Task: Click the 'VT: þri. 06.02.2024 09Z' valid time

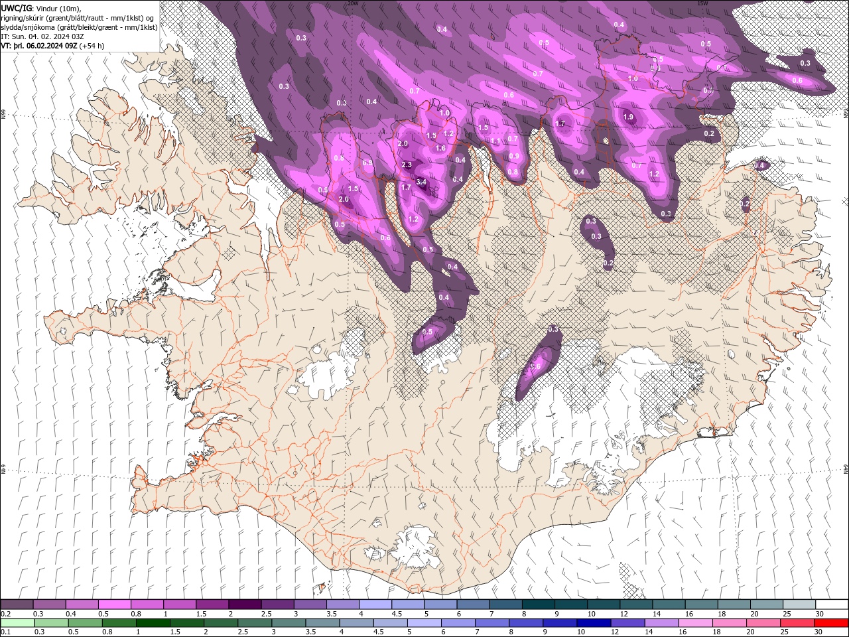Action: [x=39, y=46]
